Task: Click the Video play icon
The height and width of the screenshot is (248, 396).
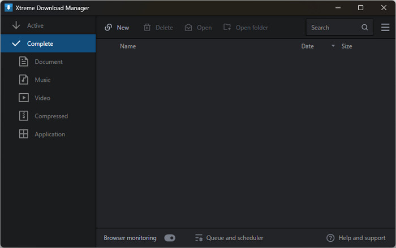Action: tap(24, 98)
